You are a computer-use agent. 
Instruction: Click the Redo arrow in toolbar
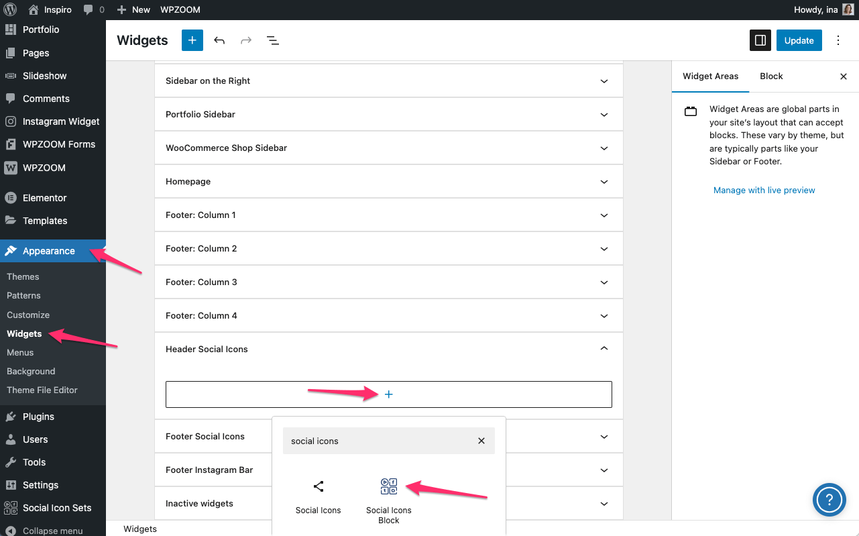[x=246, y=40]
